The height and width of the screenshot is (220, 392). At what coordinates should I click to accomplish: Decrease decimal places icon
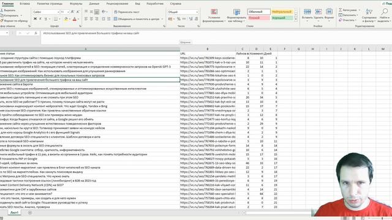pos(197,19)
